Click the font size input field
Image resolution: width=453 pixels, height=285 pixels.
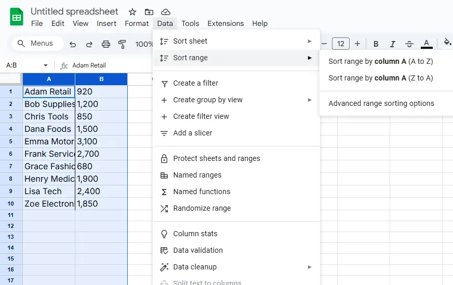tap(341, 44)
